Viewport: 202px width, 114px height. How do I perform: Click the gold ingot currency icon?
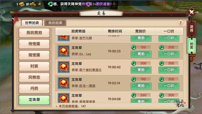[x=33, y=4]
